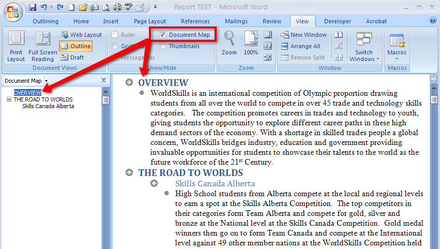
Task: Open the Developer tab
Action: click(338, 21)
